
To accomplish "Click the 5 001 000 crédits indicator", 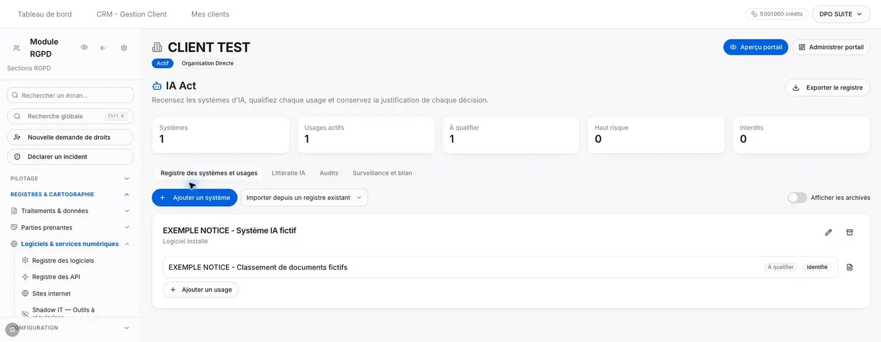I will click(x=777, y=14).
